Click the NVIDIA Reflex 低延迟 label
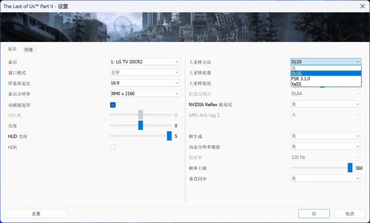 (210, 105)
